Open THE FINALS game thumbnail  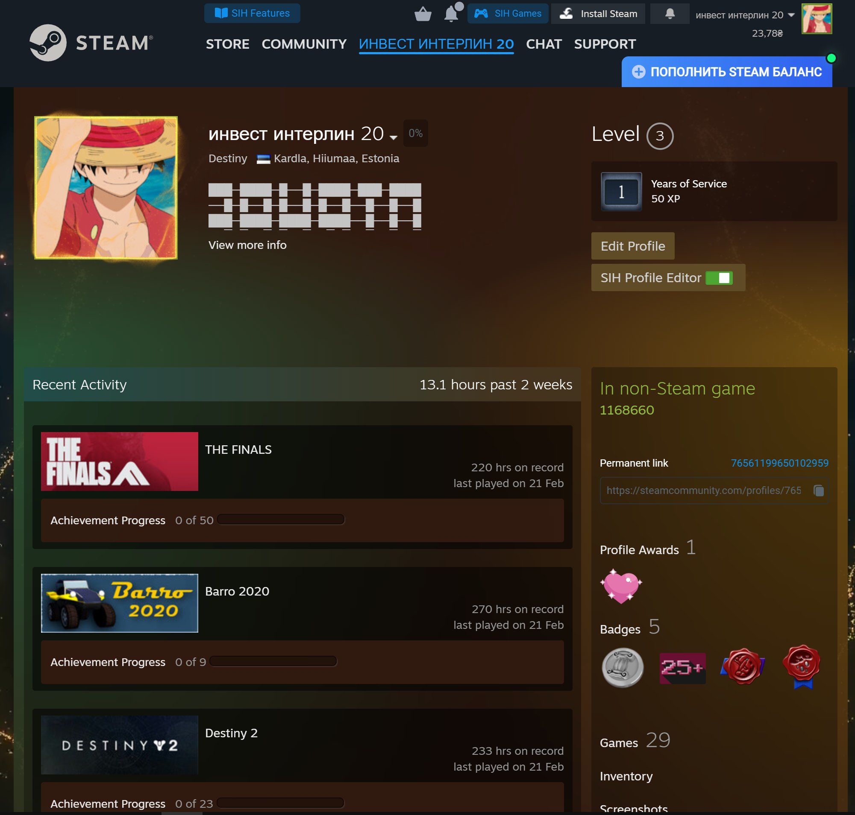(120, 462)
